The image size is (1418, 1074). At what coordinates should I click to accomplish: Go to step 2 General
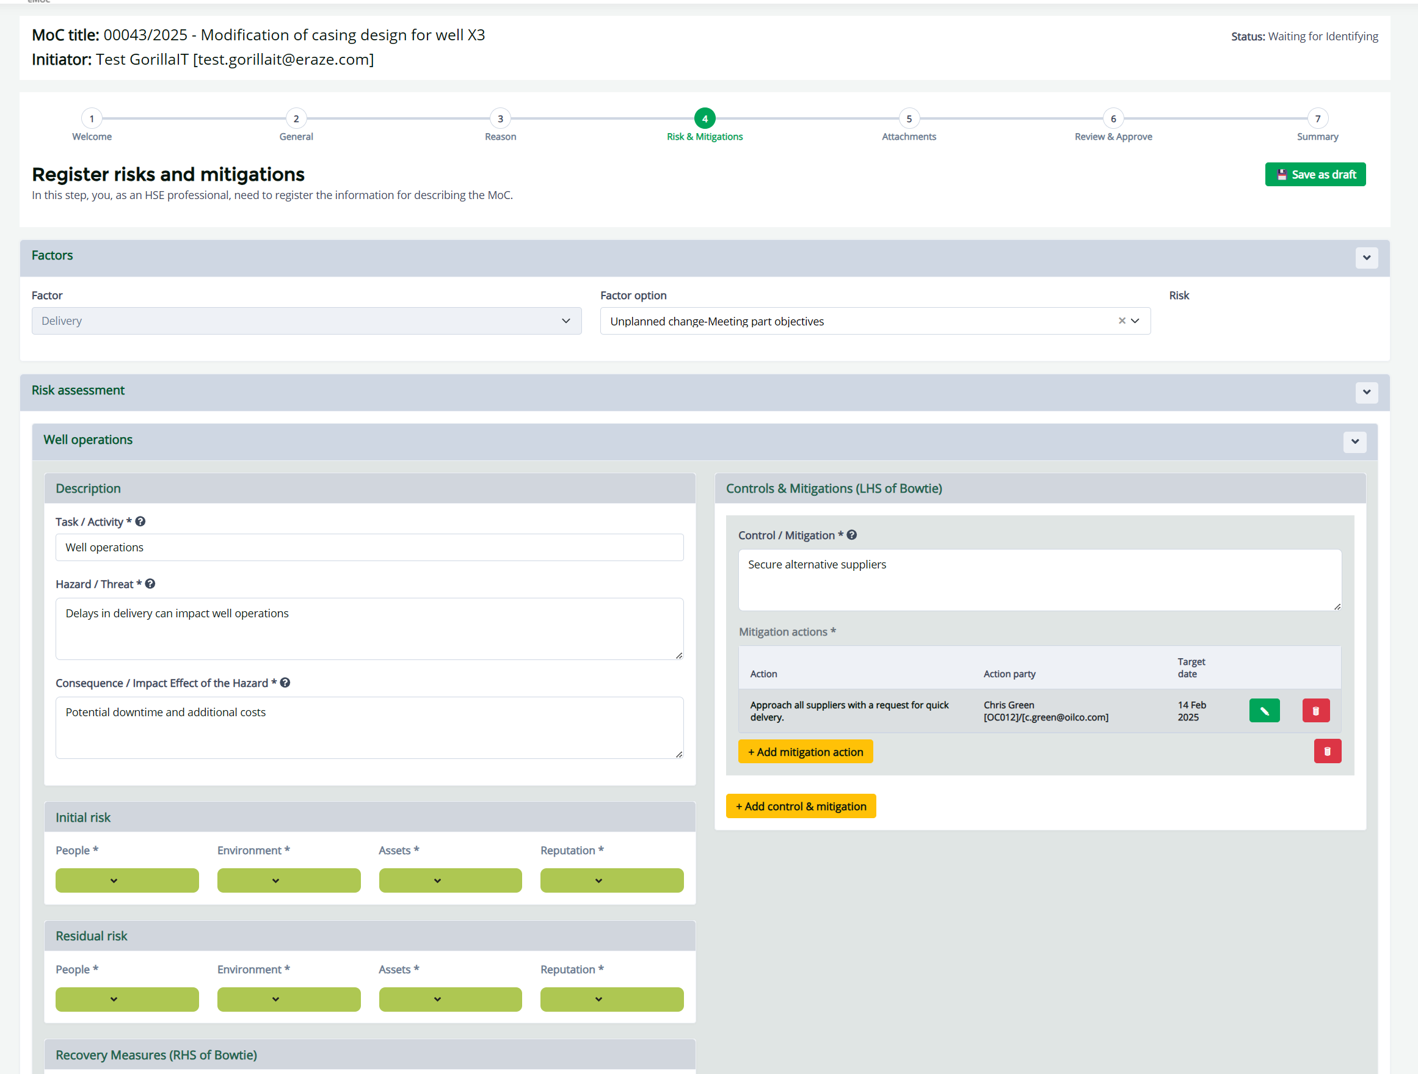296,118
